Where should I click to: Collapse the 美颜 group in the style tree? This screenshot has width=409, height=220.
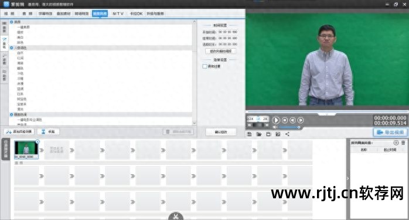tap(12, 22)
